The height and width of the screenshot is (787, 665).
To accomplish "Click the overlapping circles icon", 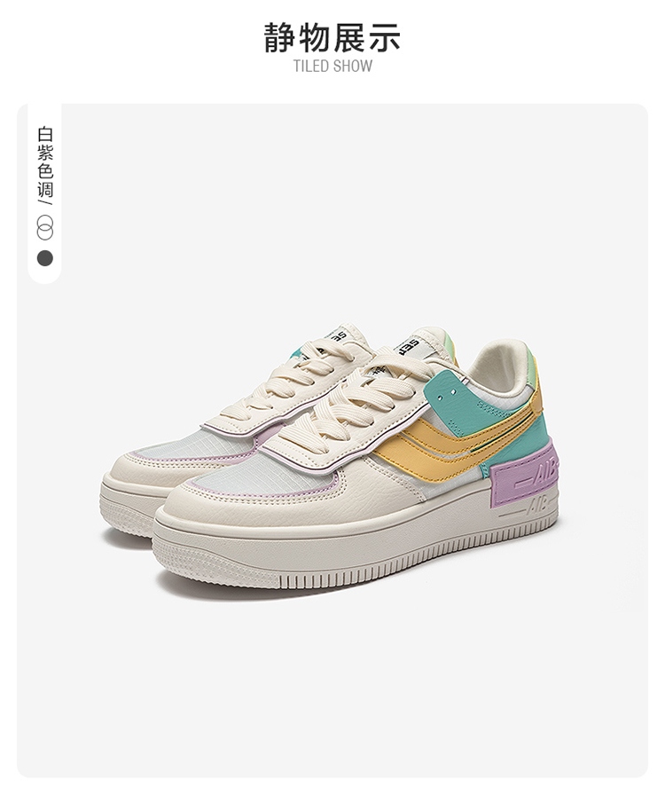I will [x=44, y=227].
